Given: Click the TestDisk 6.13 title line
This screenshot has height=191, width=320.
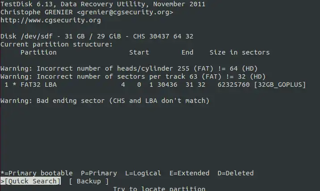Looking at the screenshot, I should (x=103, y=4).
